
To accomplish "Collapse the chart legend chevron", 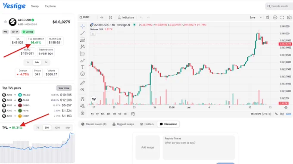I will click(x=93, y=34).
